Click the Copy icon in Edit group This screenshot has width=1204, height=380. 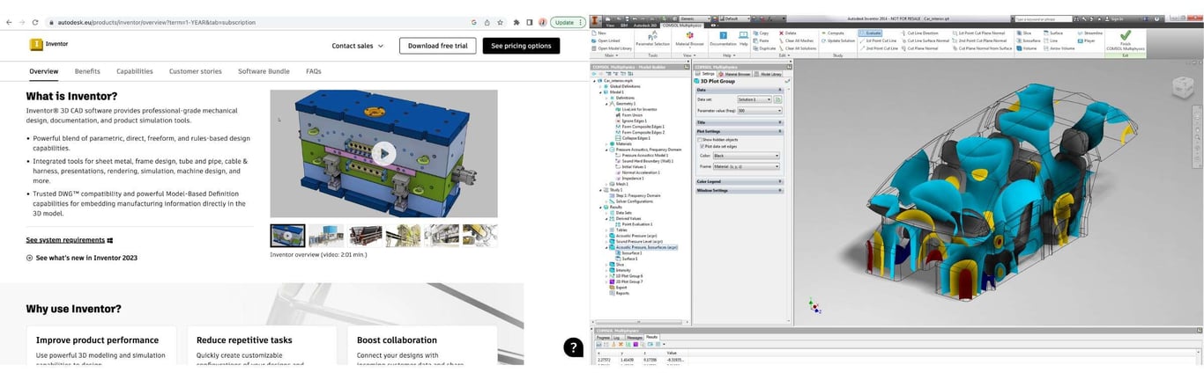click(x=754, y=33)
